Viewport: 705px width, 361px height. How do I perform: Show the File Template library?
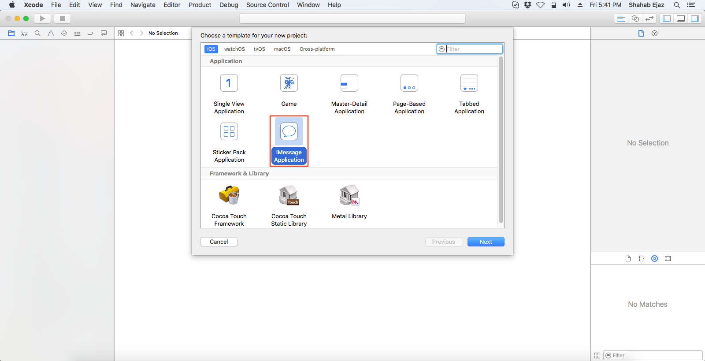click(628, 259)
